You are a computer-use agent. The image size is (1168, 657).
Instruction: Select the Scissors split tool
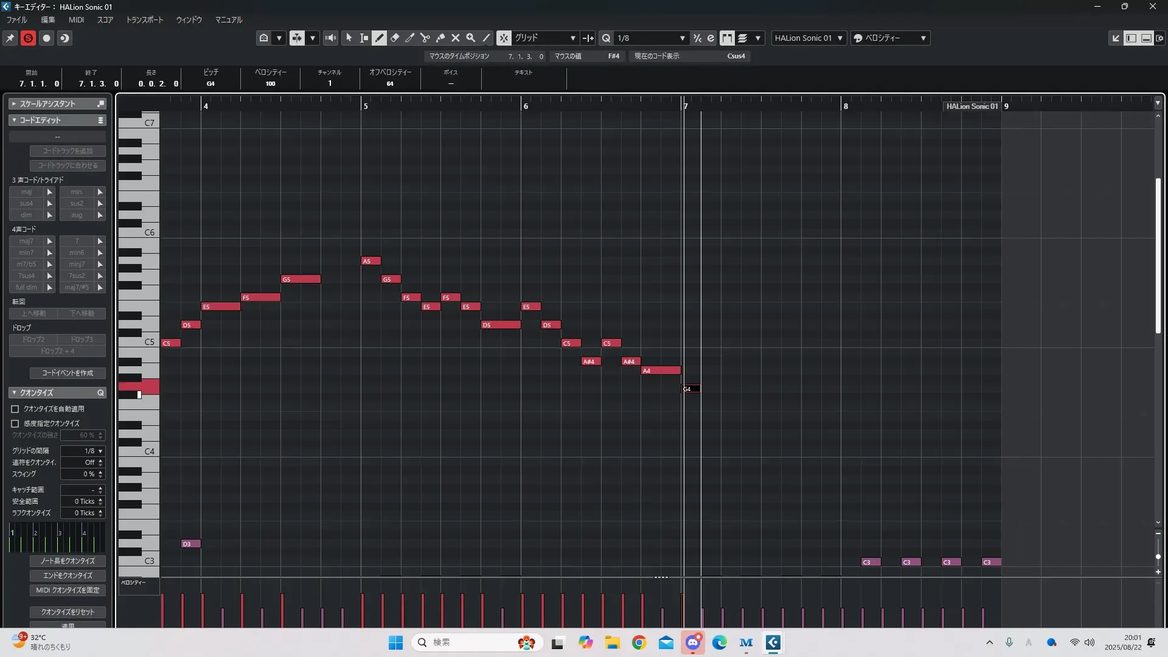tap(425, 38)
